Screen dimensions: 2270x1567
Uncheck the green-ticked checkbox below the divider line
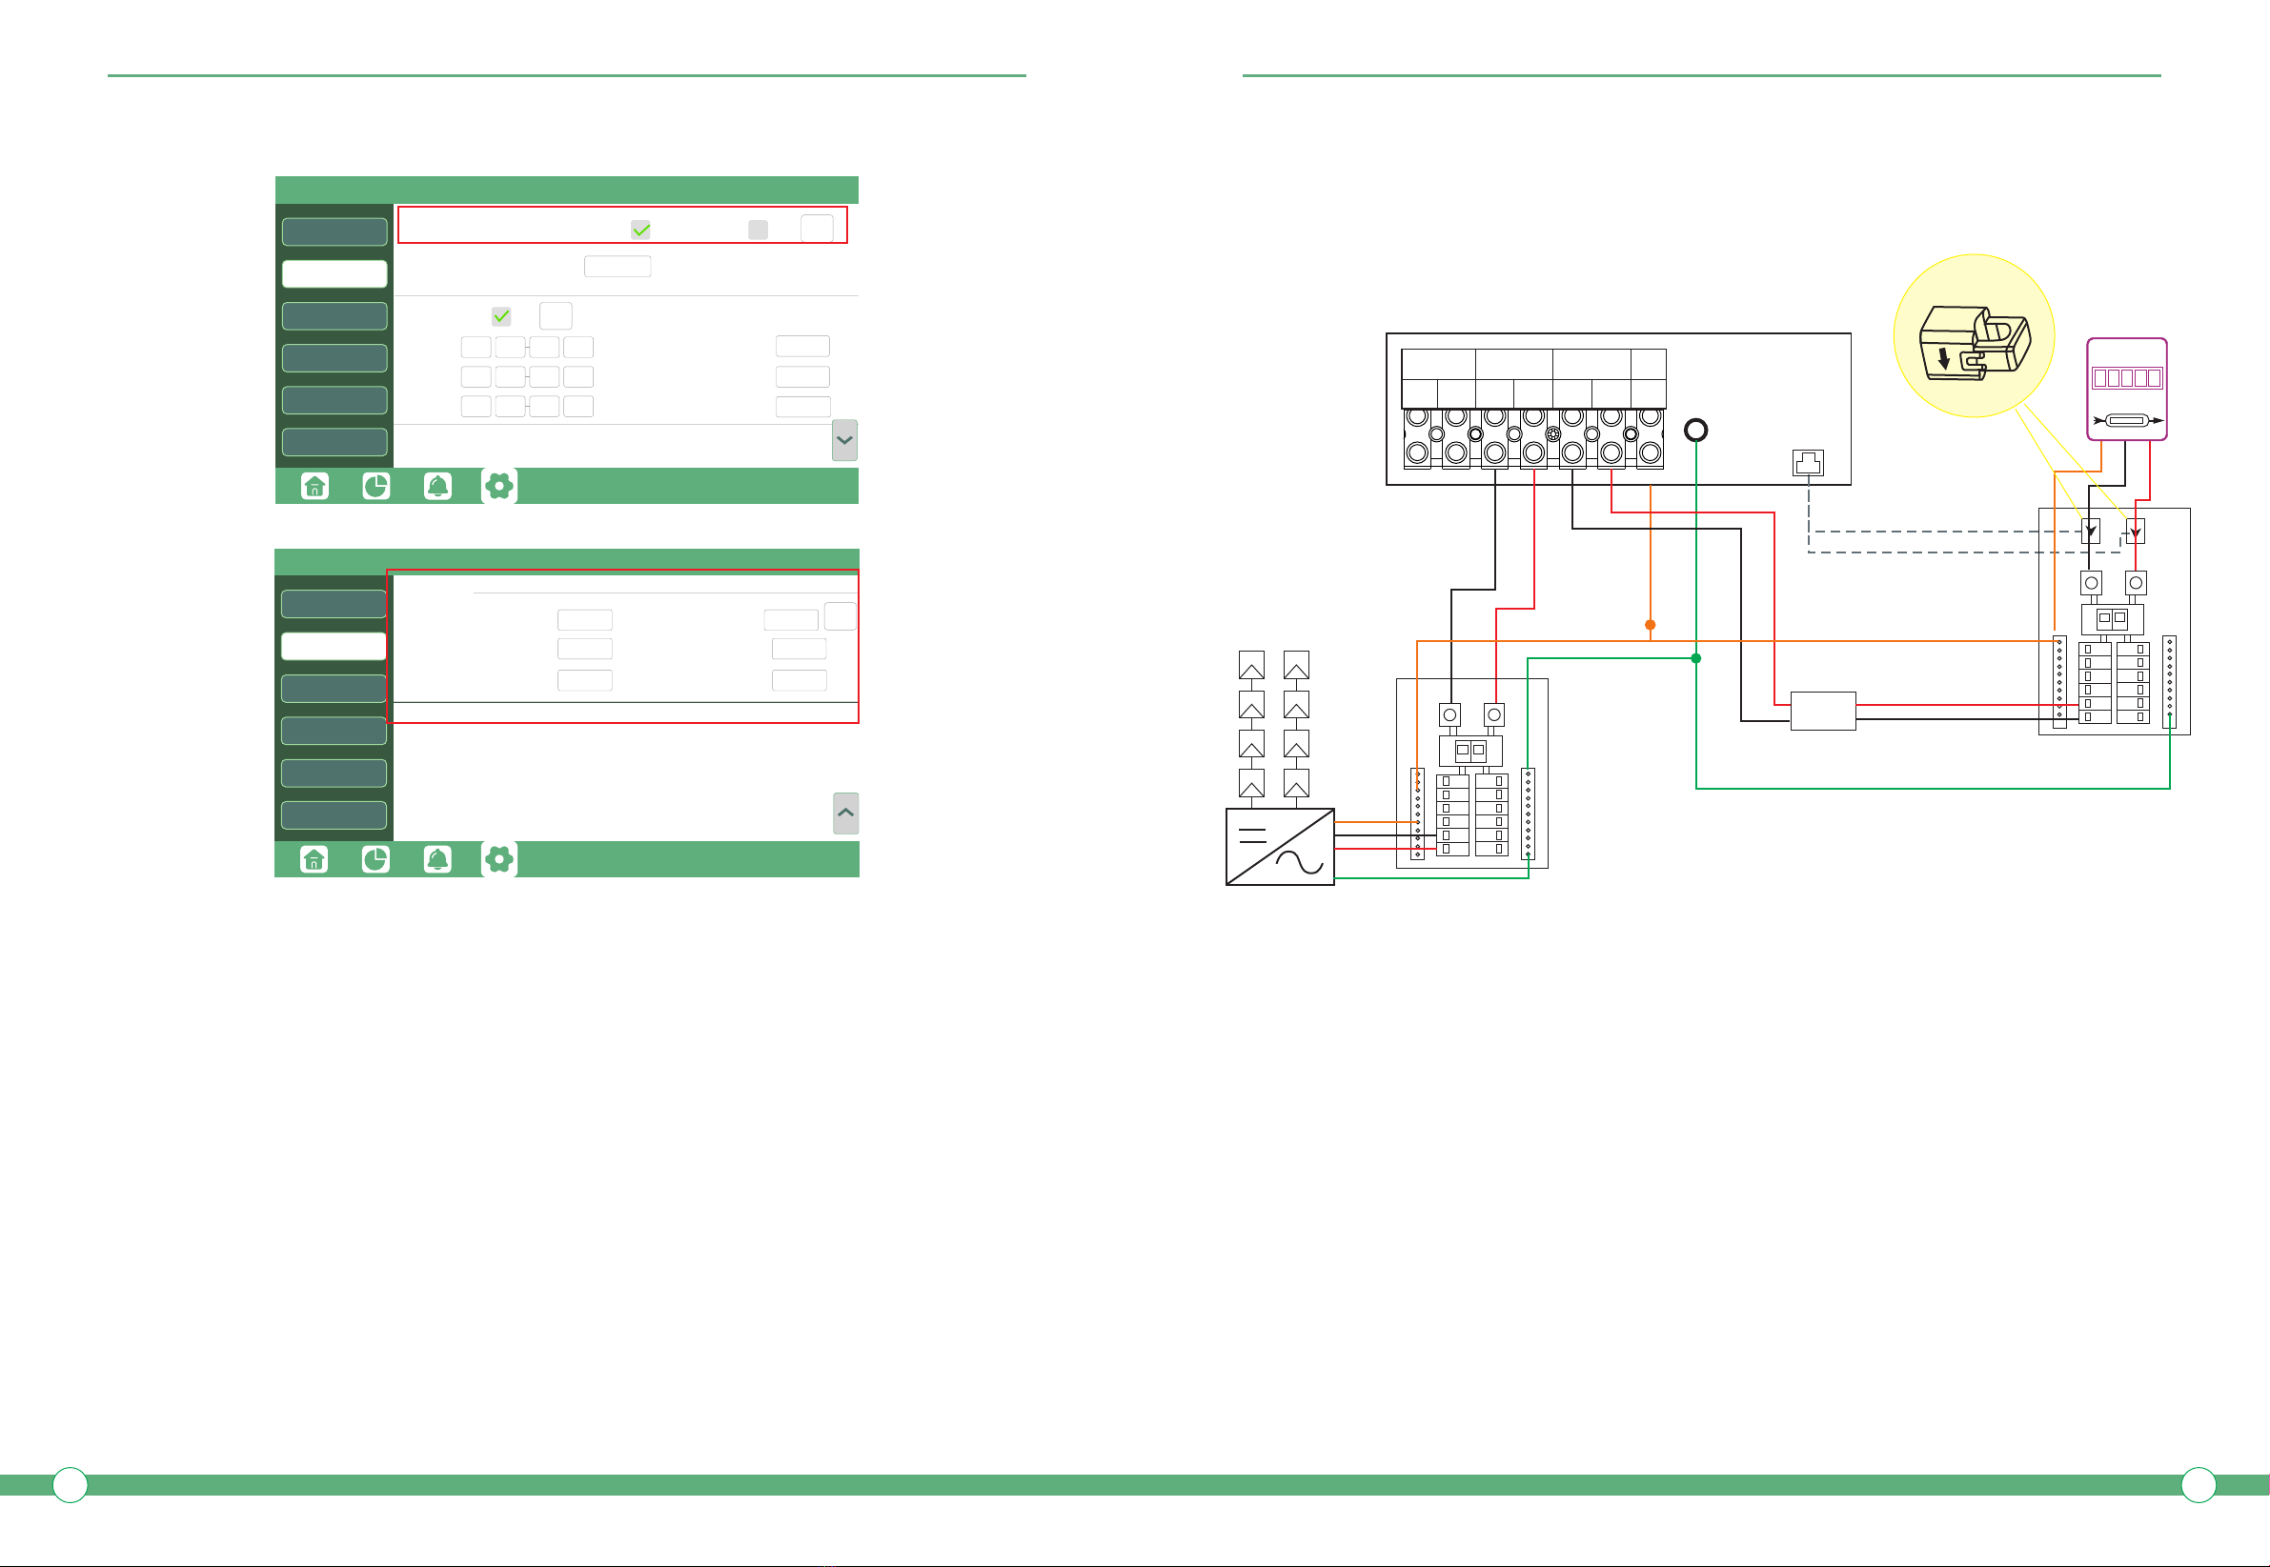click(501, 316)
